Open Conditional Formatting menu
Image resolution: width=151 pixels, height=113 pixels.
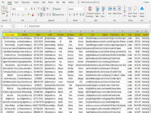pos(90,12)
